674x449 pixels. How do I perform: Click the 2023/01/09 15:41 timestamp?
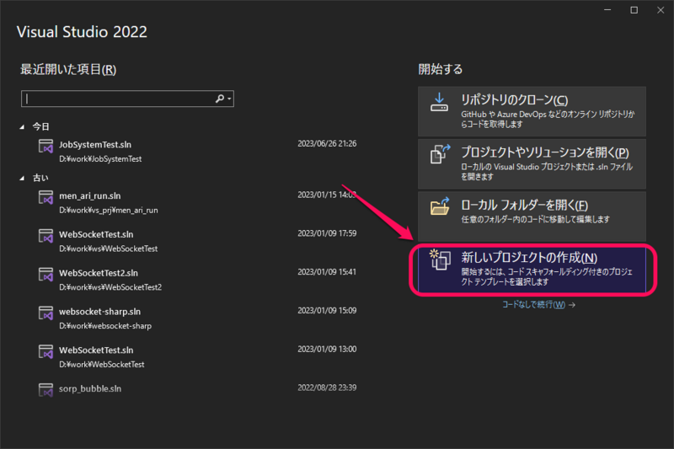click(327, 272)
